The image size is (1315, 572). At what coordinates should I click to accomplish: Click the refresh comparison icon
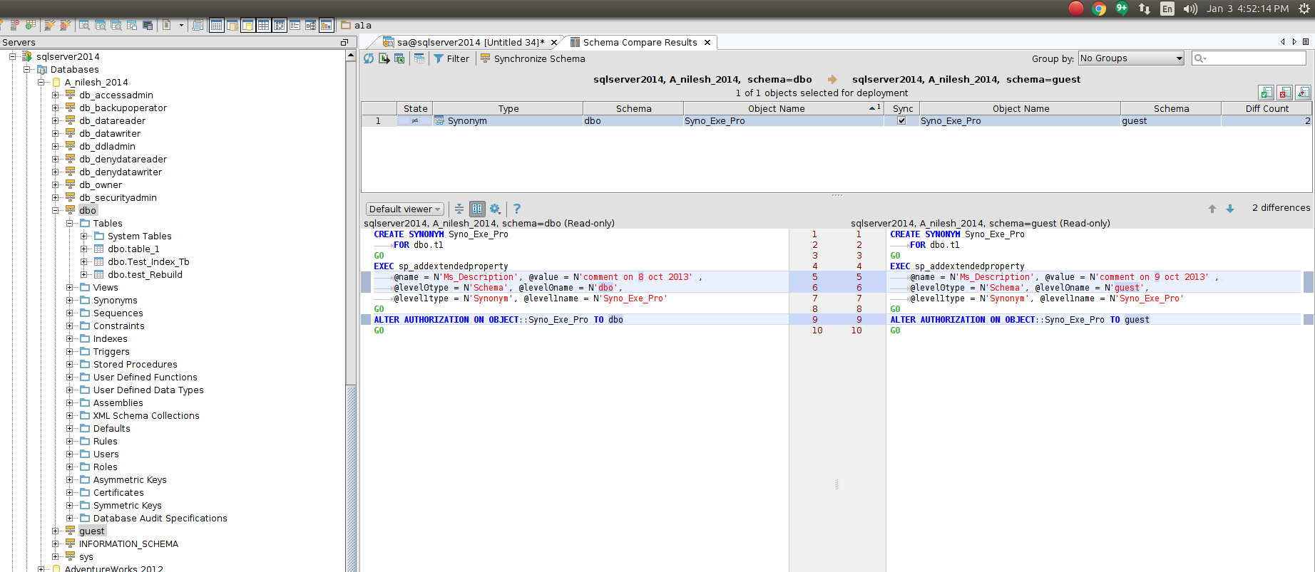(369, 58)
